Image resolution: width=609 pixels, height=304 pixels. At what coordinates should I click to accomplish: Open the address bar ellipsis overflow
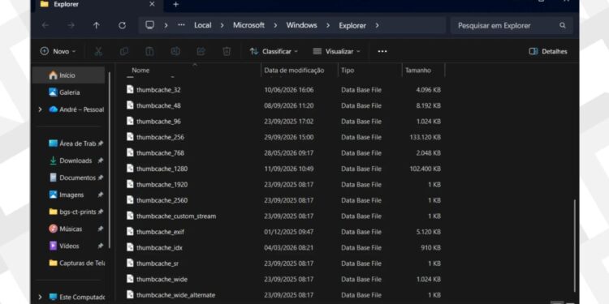tap(181, 25)
